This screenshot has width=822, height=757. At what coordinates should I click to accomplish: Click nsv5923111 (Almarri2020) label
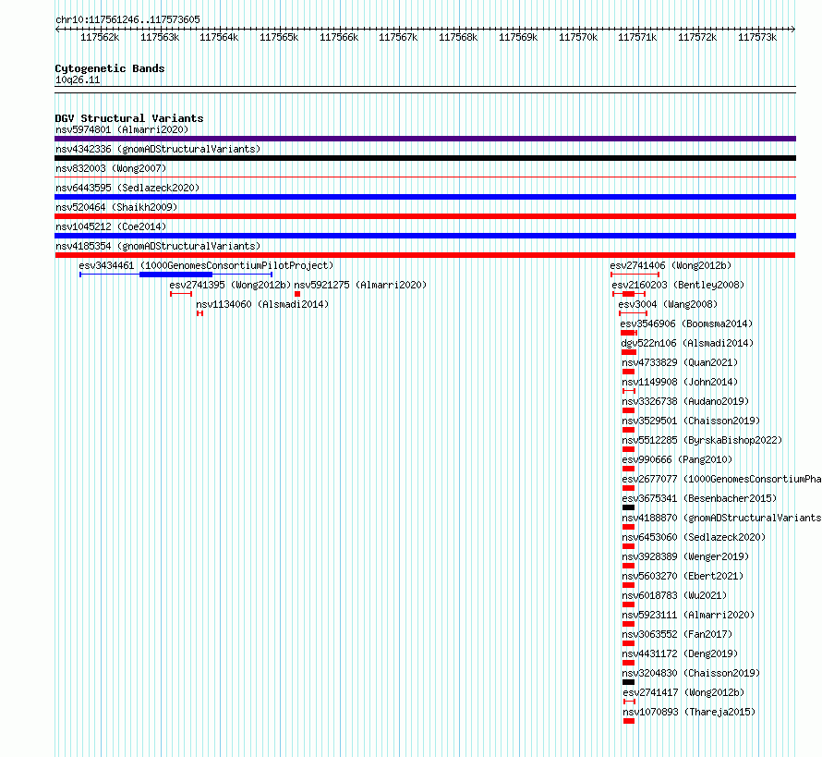tap(688, 615)
